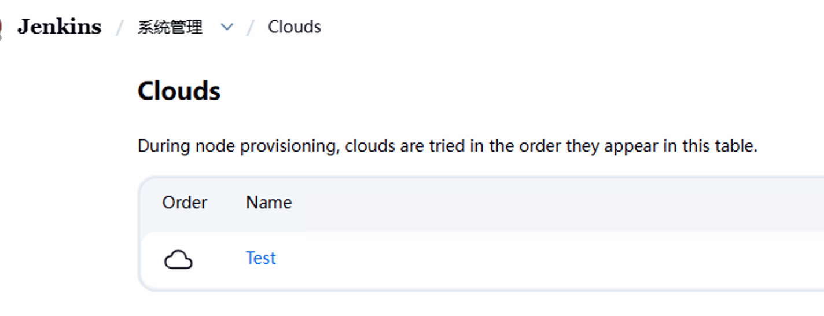Image resolution: width=824 pixels, height=316 pixels.
Task: Click the bottom border of the clouds table
Action: pos(463,289)
